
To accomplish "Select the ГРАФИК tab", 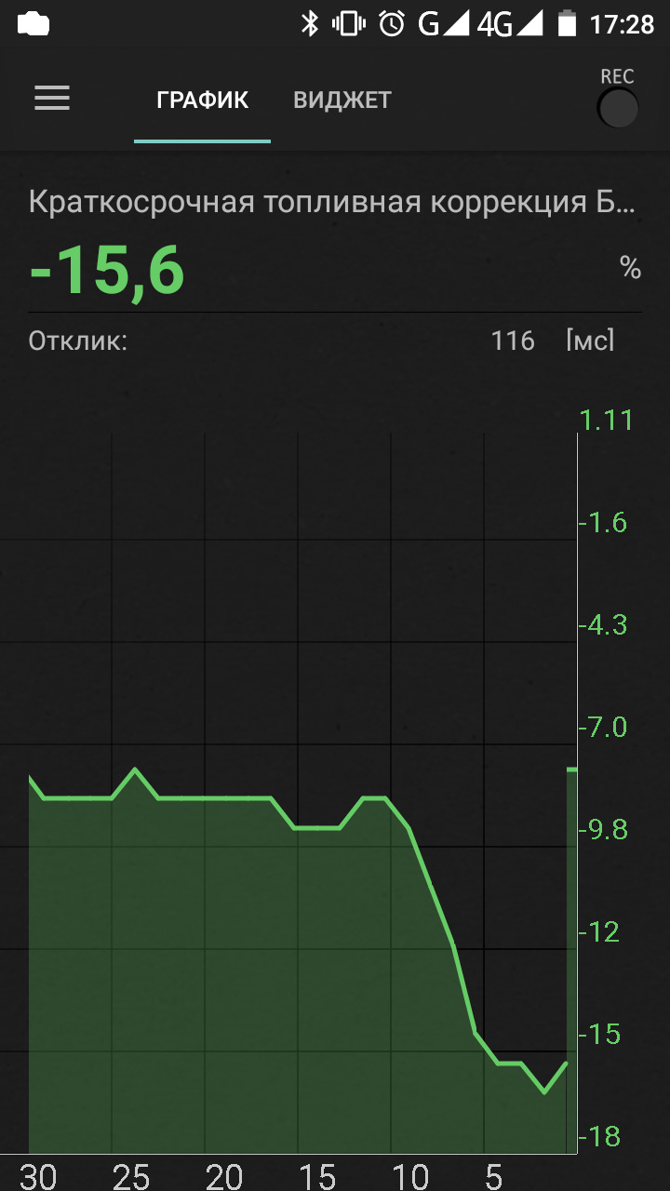I will coord(202,100).
